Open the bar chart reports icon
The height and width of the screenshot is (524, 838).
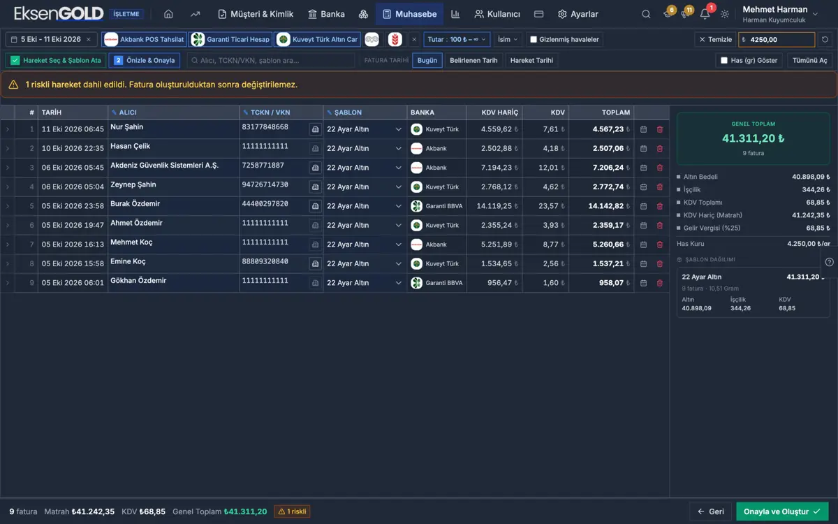pos(455,14)
